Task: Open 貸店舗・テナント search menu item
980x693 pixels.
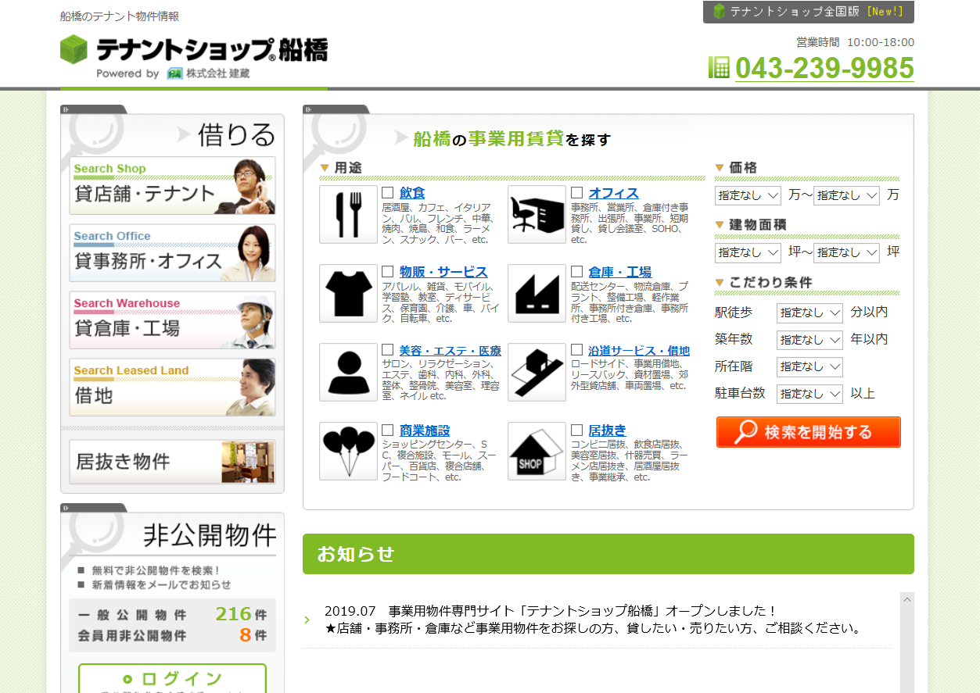Action: pyautogui.click(x=172, y=186)
